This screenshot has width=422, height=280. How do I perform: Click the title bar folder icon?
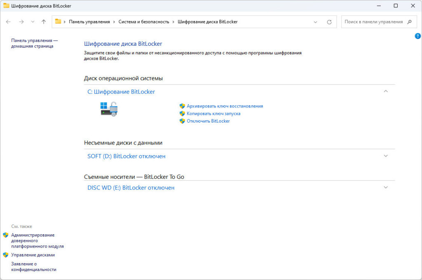click(x=6, y=6)
